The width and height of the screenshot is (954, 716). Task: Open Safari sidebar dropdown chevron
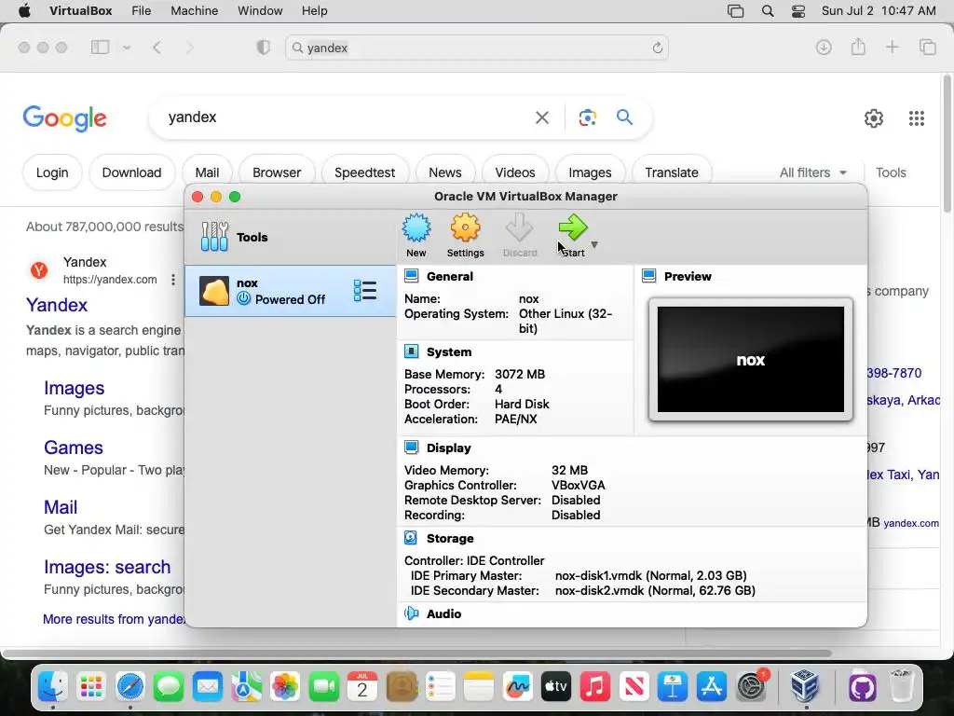(127, 48)
